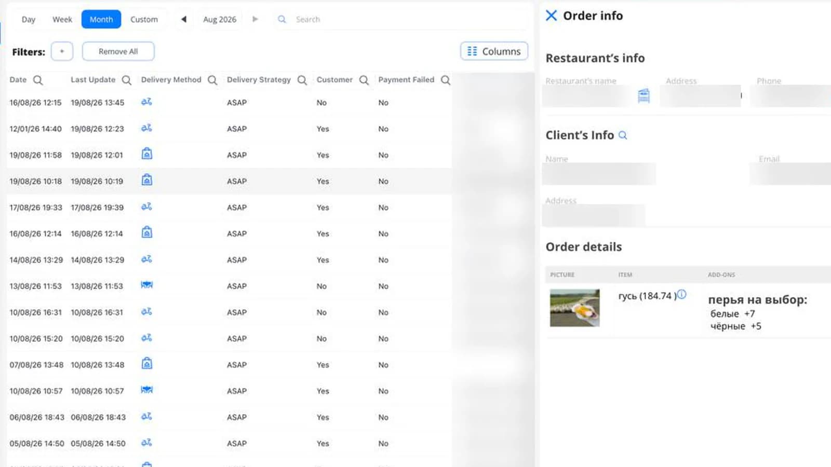Viewport: 831px width, 467px height.
Task: Go to previous month arrow
Action: 184,19
